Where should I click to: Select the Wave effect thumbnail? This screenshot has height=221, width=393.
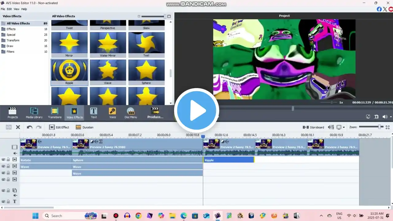point(108,72)
